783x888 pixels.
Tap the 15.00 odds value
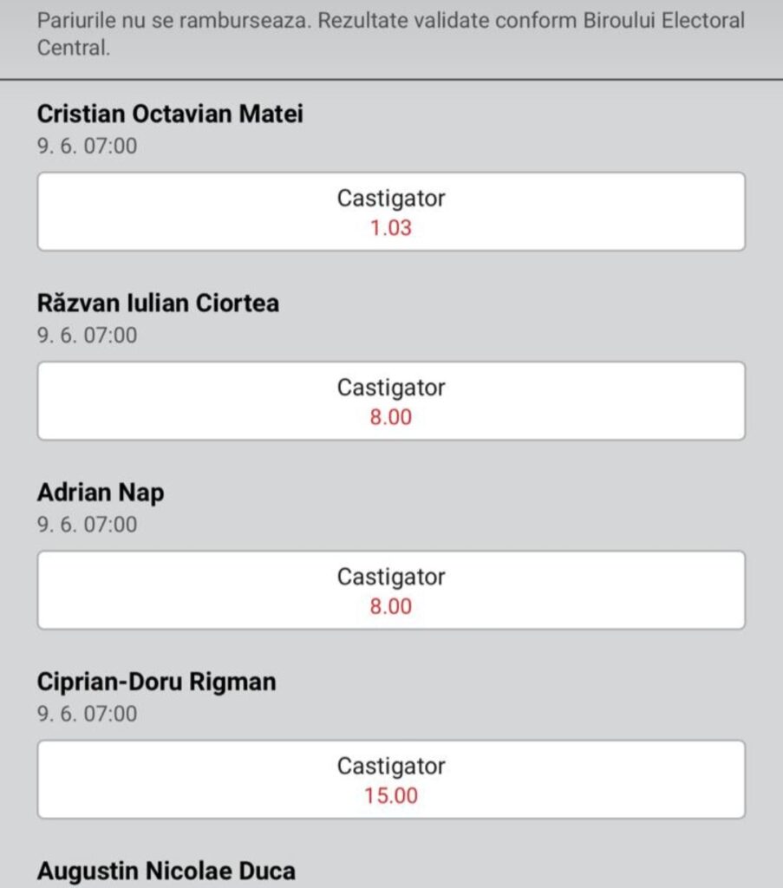(x=391, y=796)
